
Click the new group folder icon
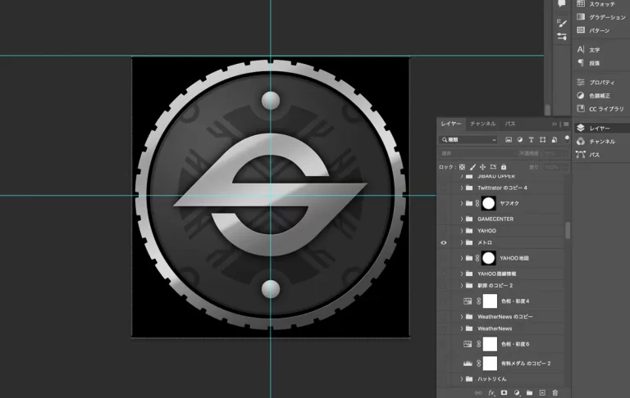pyautogui.click(x=529, y=393)
